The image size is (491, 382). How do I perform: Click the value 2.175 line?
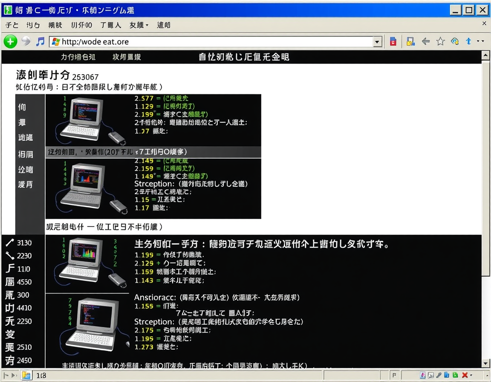point(173,330)
